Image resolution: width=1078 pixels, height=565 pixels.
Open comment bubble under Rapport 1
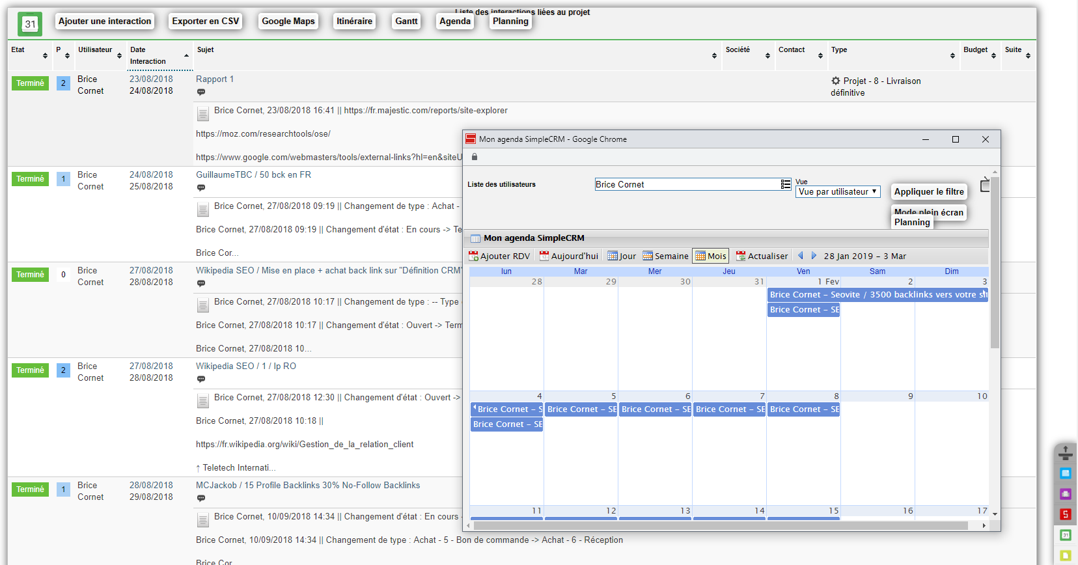pos(201,92)
